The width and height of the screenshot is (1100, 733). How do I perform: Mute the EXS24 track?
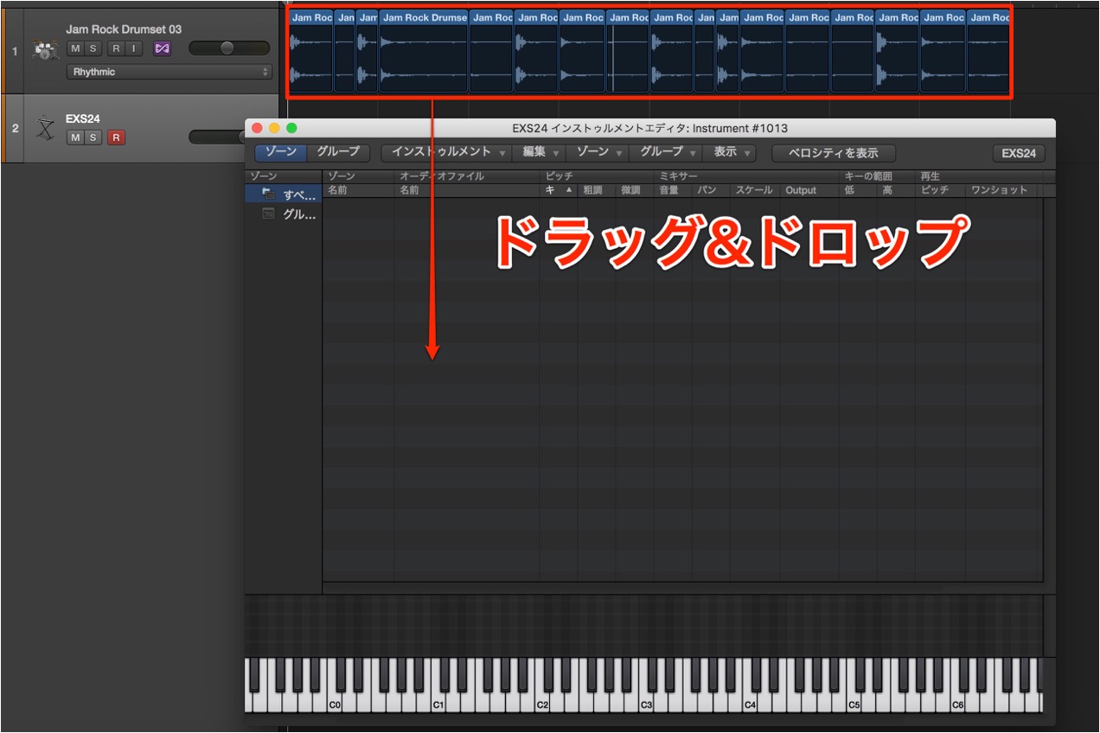(75, 137)
